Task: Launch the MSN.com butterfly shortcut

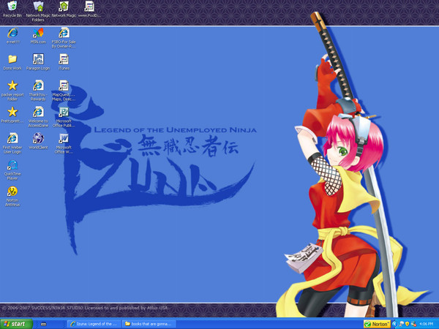Action: point(38,36)
